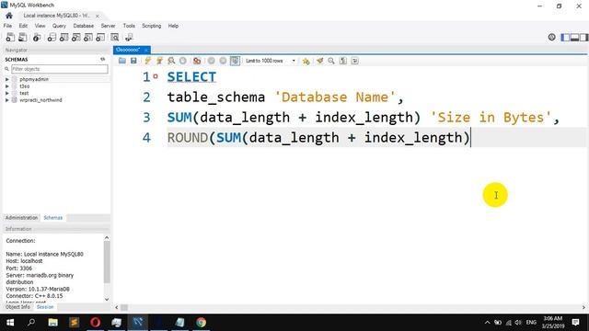Toggle continue-on-error execution icon

coord(197,61)
